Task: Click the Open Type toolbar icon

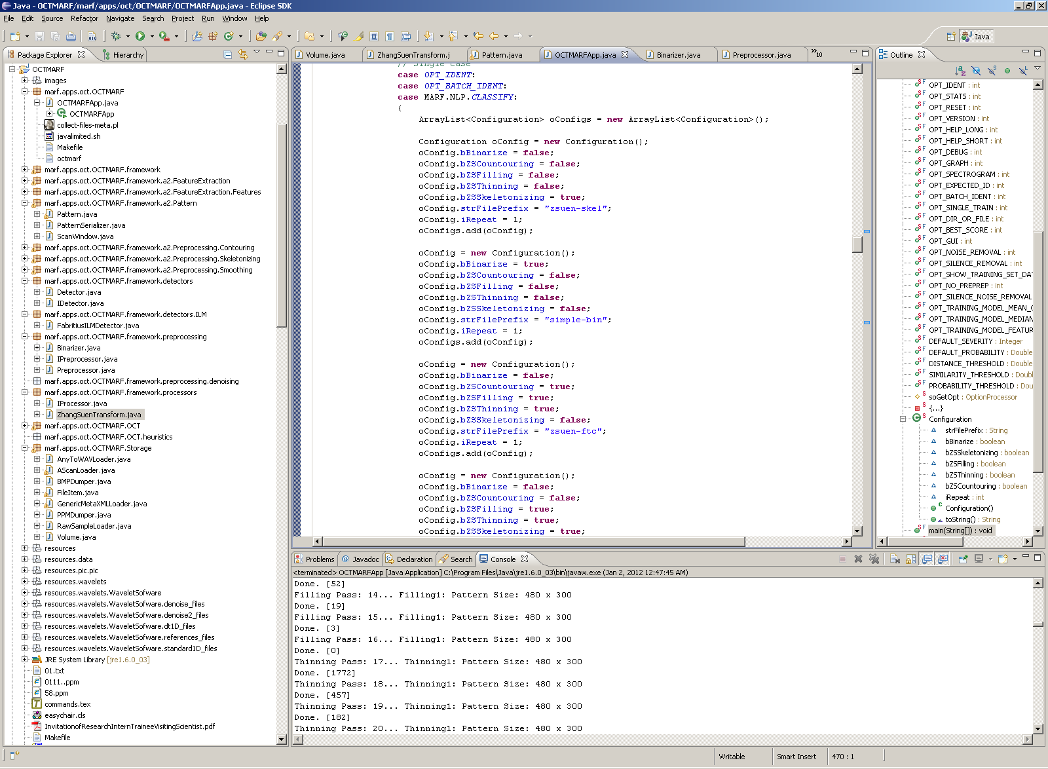Action: coord(261,37)
